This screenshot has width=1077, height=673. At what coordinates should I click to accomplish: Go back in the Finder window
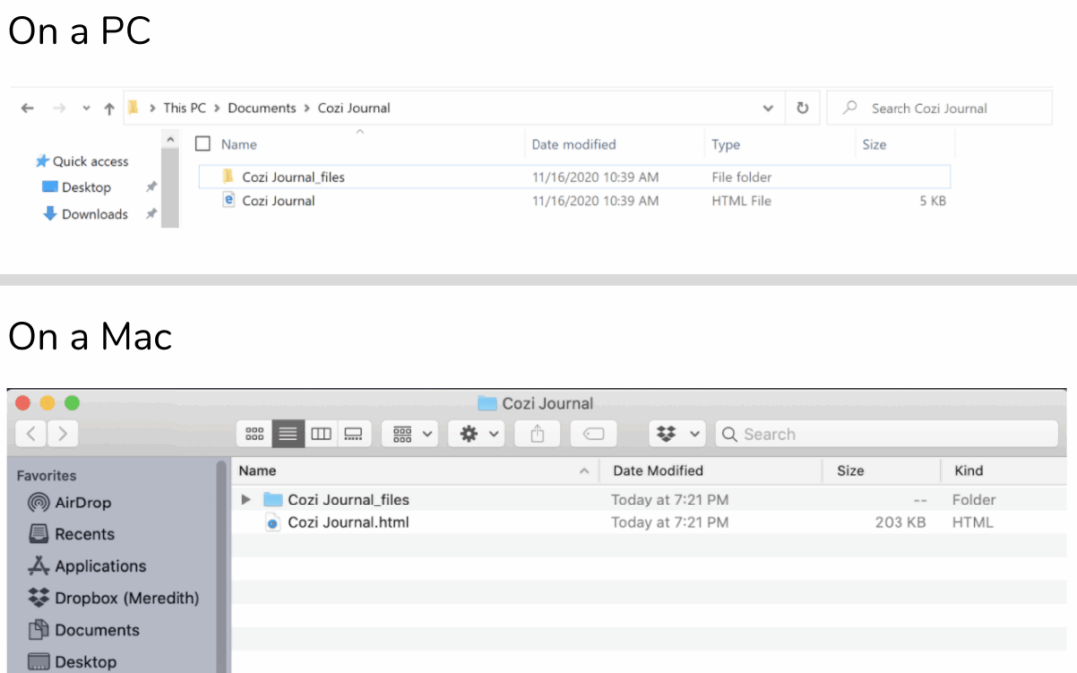pyautogui.click(x=31, y=434)
